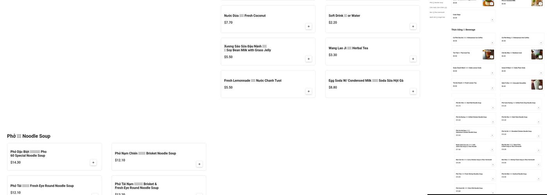Add Phở Đặc Biệt Special Noodle Soup
The image size is (547, 195).
tap(93, 163)
